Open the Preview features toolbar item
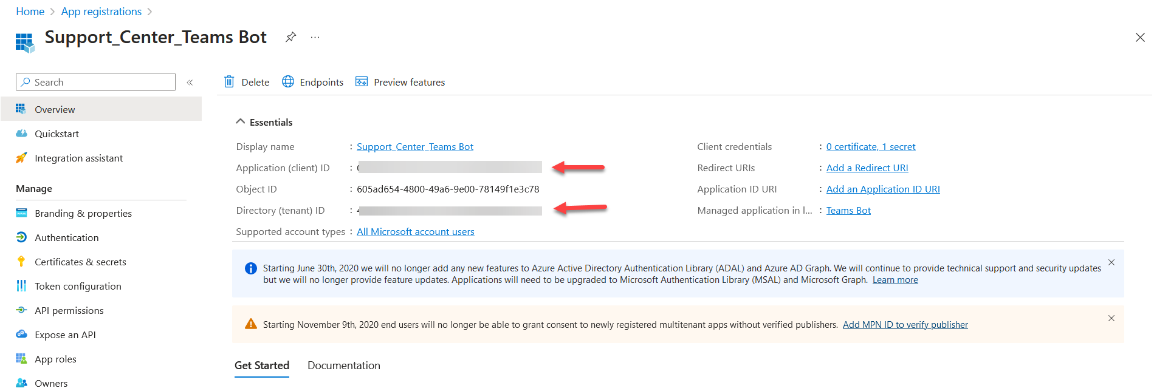The height and width of the screenshot is (391, 1154). (x=400, y=82)
